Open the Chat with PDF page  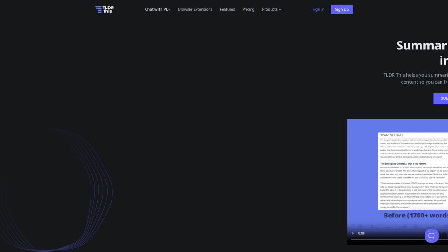[x=158, y=9]
